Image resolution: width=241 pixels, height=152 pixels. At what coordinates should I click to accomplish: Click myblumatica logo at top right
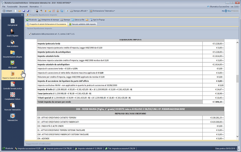tap(230, 11)
